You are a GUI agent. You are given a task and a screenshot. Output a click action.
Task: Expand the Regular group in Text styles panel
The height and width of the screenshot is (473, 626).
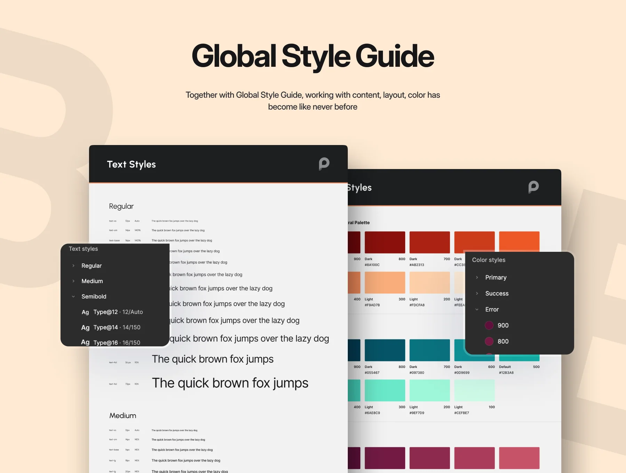73,266
